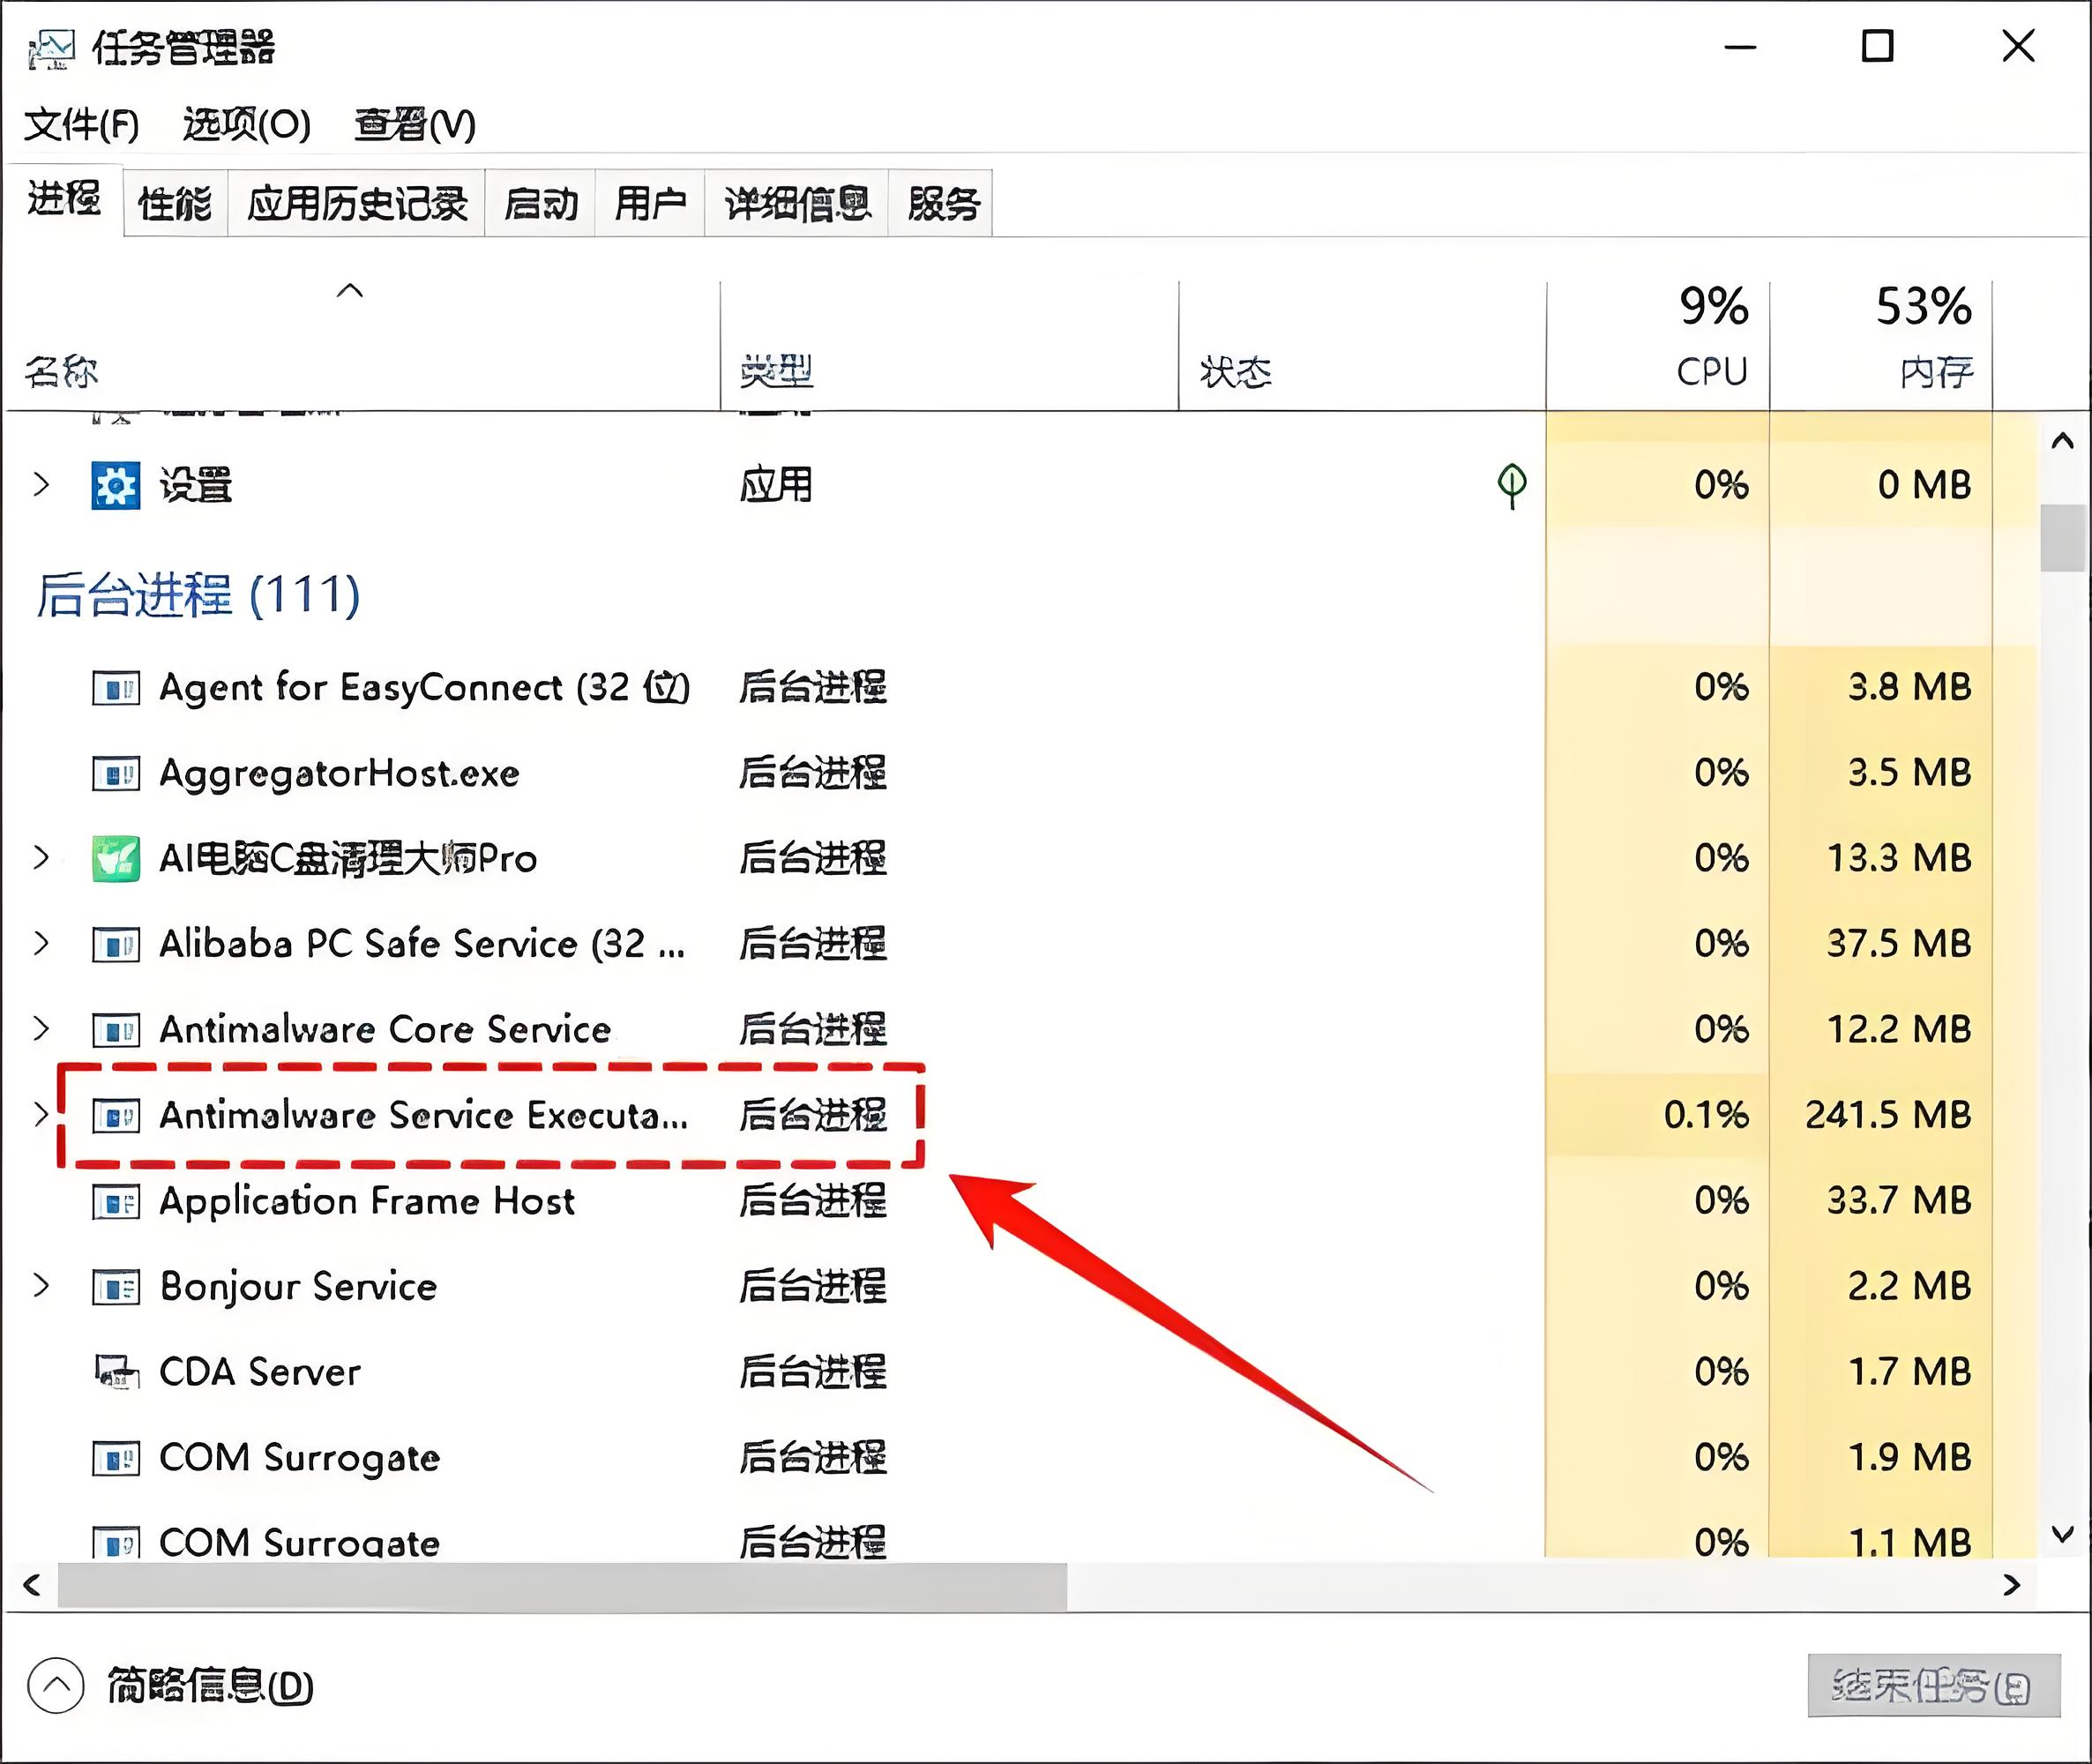Click the Application Frame Host icon
This screenshot has height=1764, width=2092.
pyautogui.click(x=116, y=1200)
